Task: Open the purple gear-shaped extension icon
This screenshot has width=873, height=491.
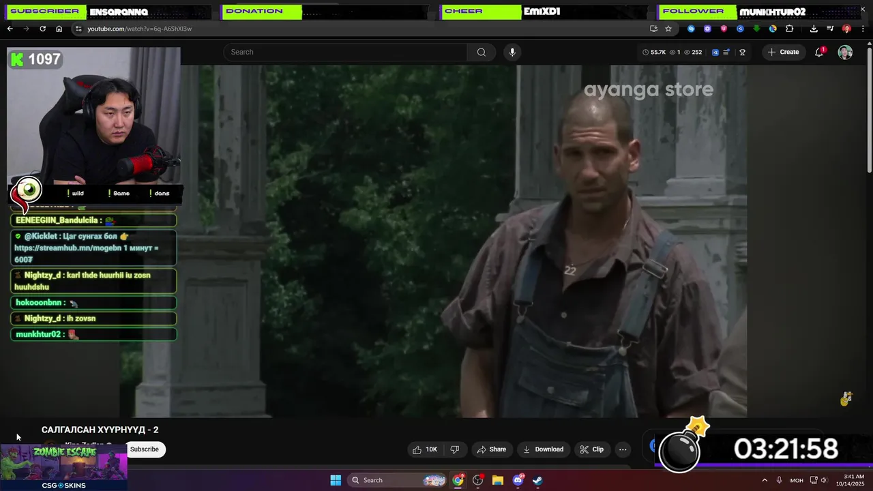Action: click(707, 29)
